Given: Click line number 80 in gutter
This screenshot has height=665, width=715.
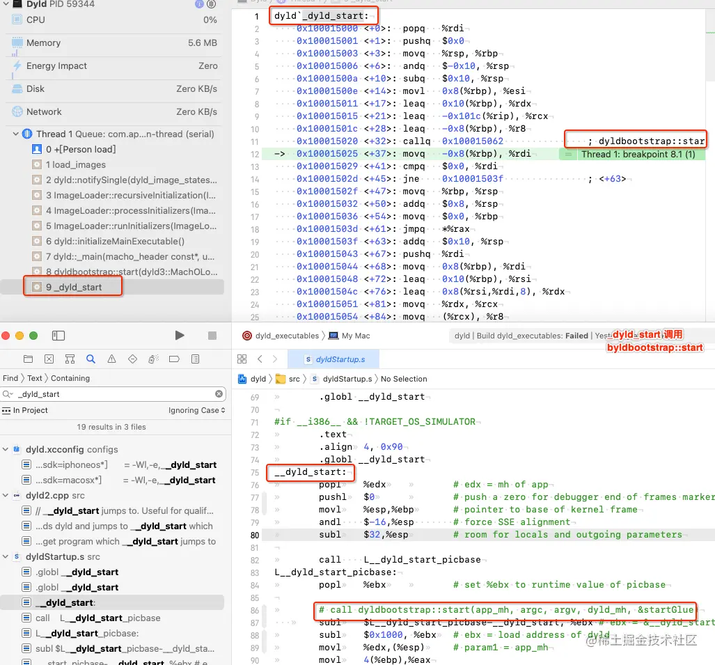Looking at the screenshot, I should click(x=255, y=535).
